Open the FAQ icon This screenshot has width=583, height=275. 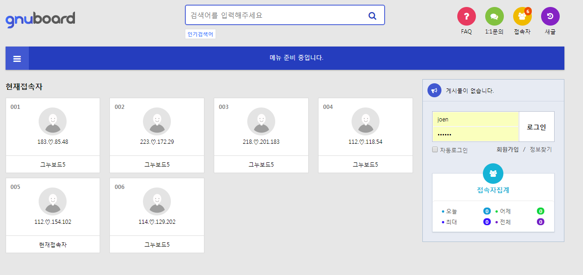click(x=466, y=16)
